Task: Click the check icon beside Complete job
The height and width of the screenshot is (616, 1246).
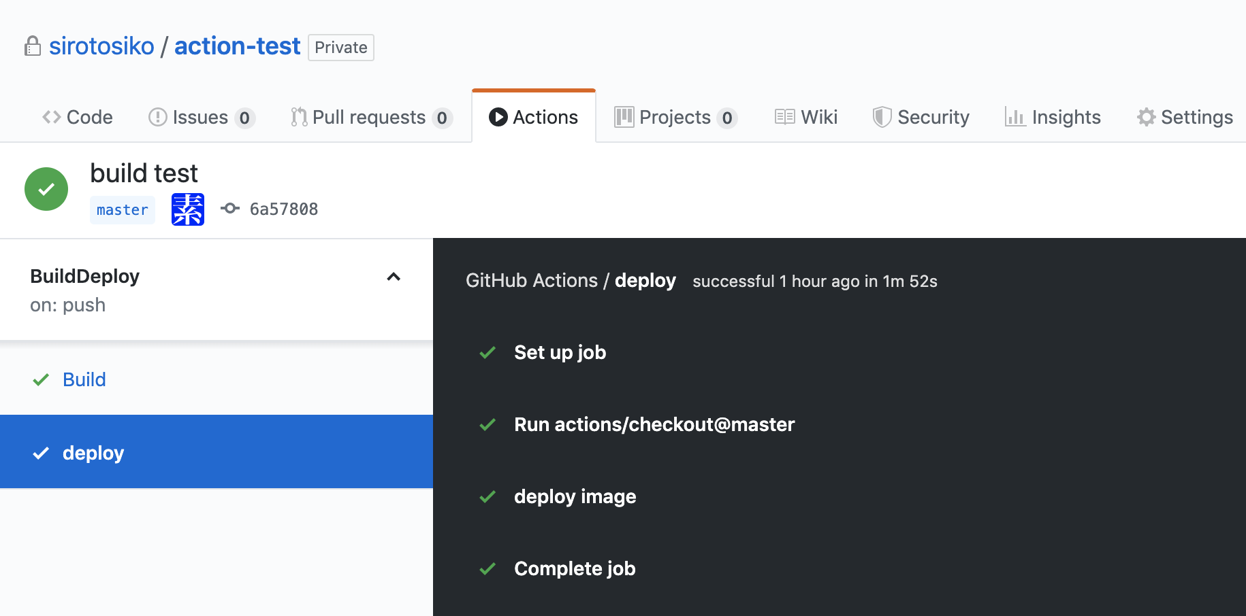Action: tap(488, 568)
